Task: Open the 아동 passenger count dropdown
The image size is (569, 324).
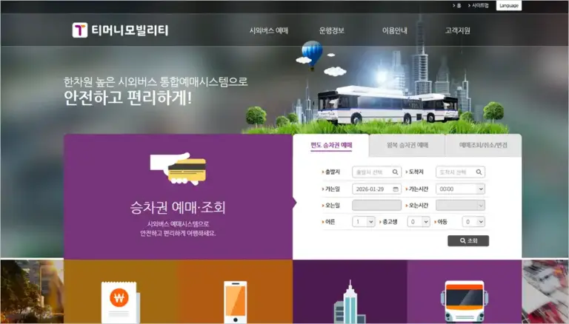Action: pyautogui.click(x=473, y=222)
